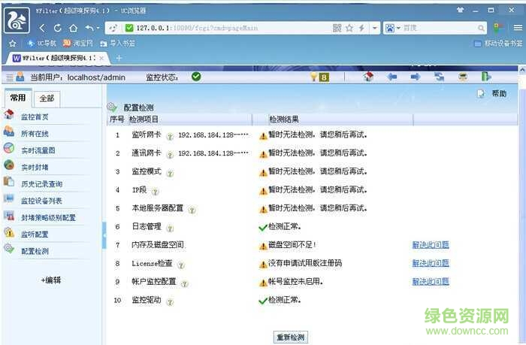Click help icon beside 监控驱动
This screenshot has width=526, height=345.
(170, 302)
